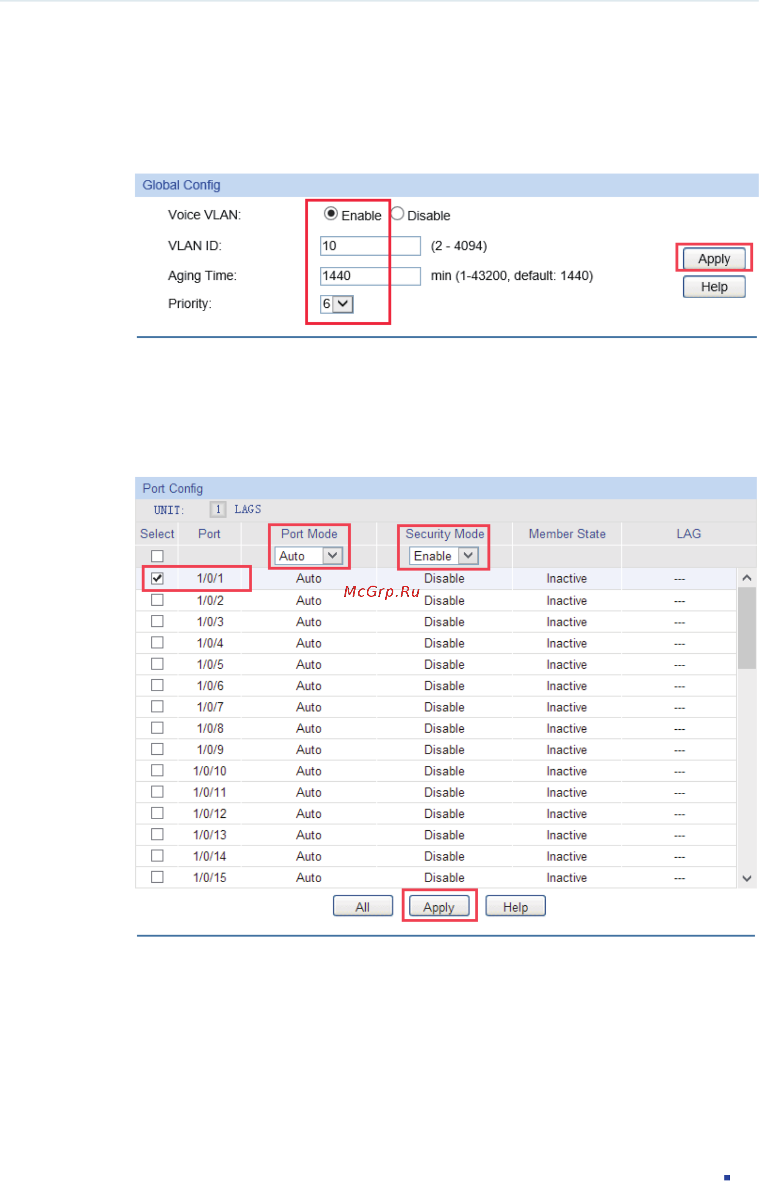Check the port 1/0/13 checkbox
This screenshot has height=1182, width=759.
[157, 834]
